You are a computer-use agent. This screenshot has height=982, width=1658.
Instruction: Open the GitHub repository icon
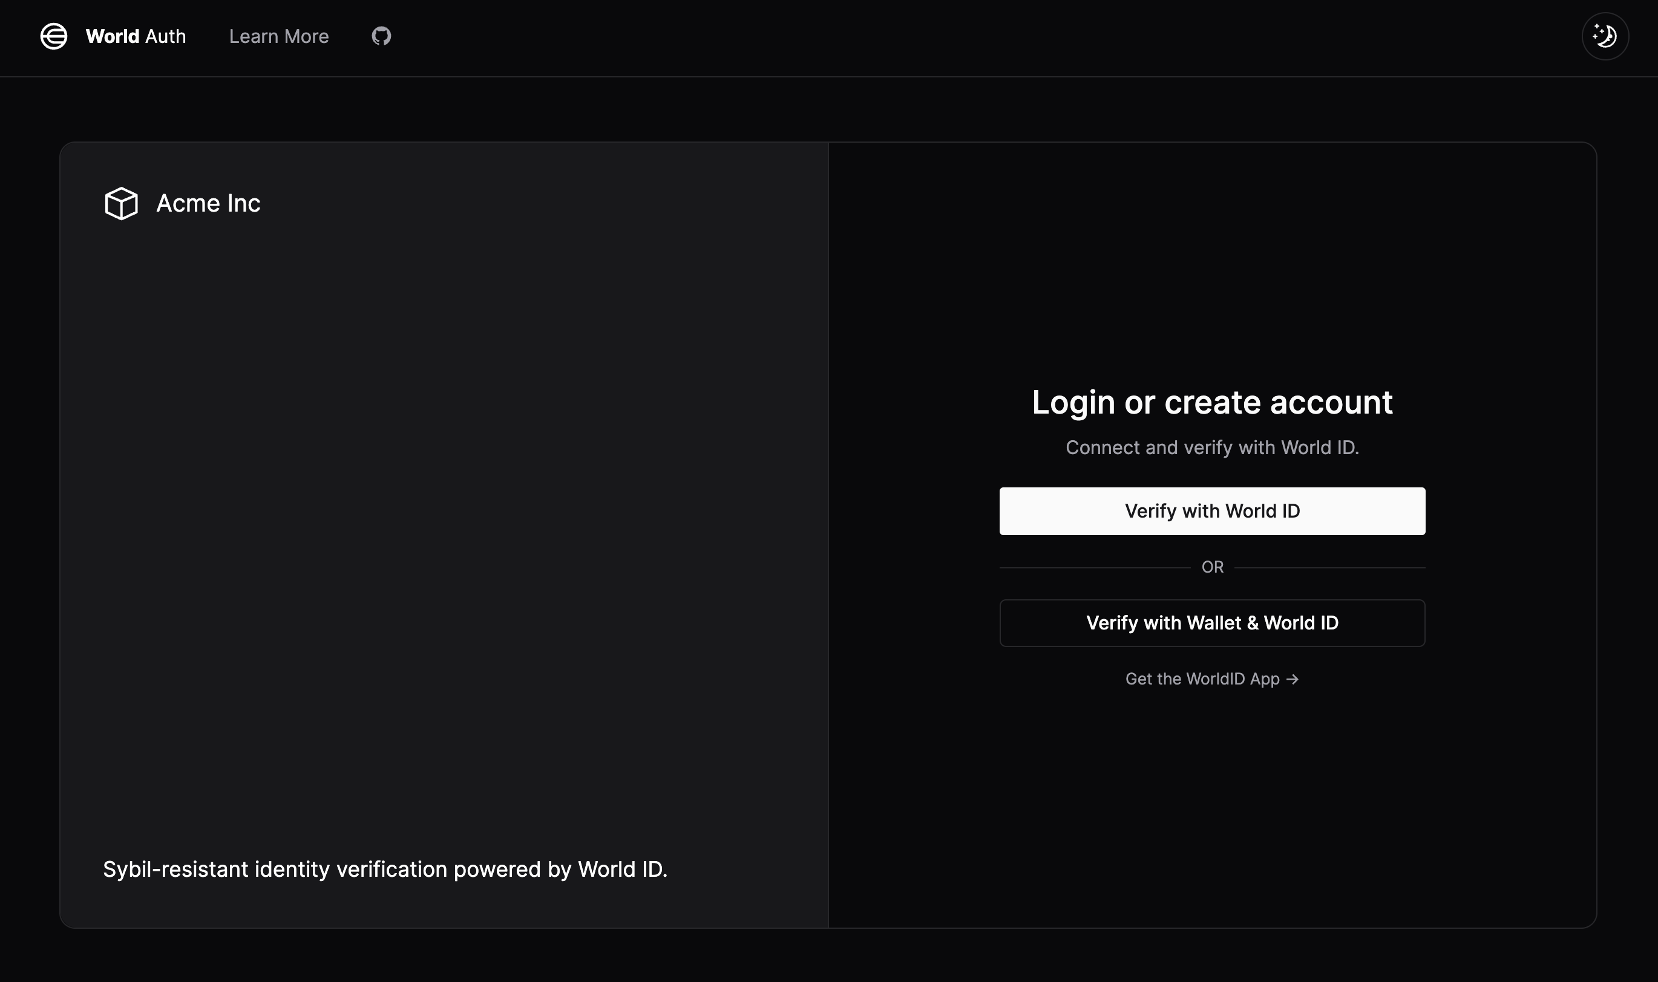381,36
